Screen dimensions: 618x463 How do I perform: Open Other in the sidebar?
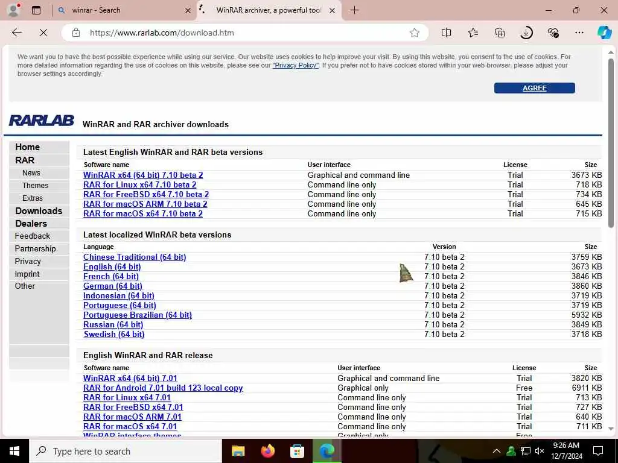[25, 286]
